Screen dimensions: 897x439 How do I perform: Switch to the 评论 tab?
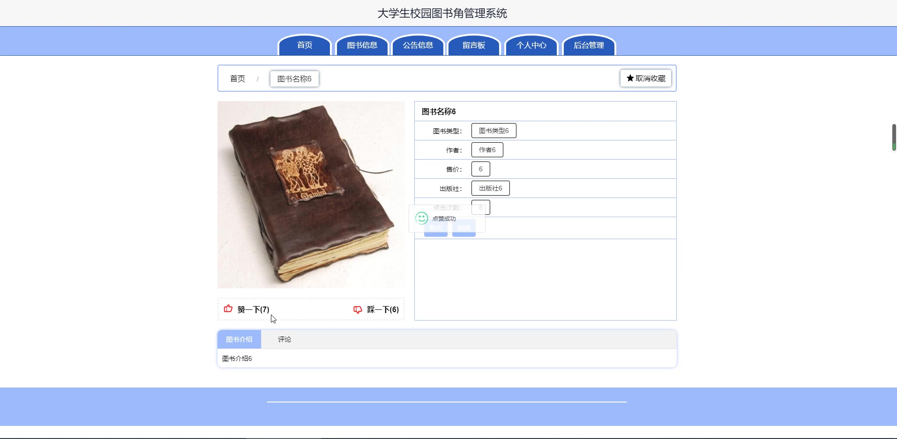pos(284,339)
